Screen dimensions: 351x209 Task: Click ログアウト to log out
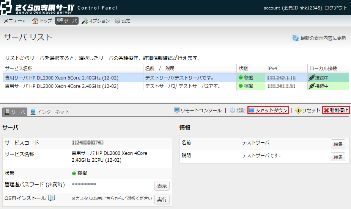pos(336,8)
